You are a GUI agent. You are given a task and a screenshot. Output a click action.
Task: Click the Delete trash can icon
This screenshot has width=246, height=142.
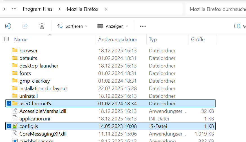pyautogui.click(x=42, y=26)
